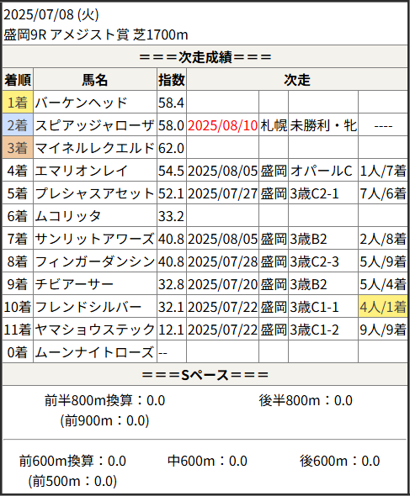Click the 3歳C1-2 race cell
The image size is (410, 496).
314,330
